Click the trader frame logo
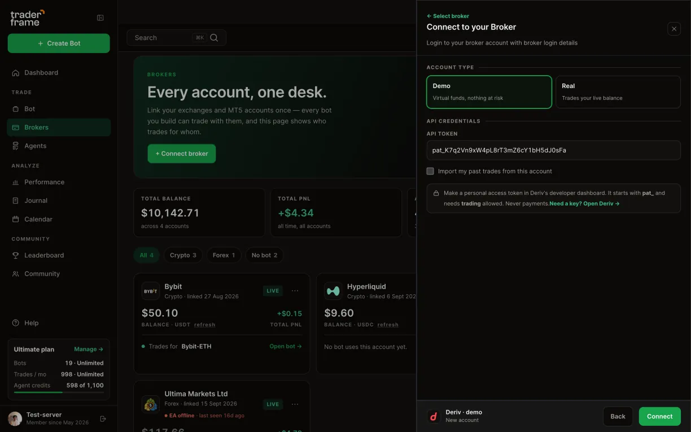The width and height of the screenshot is (691, 432). pyautogui.click(x=27, y=18)
